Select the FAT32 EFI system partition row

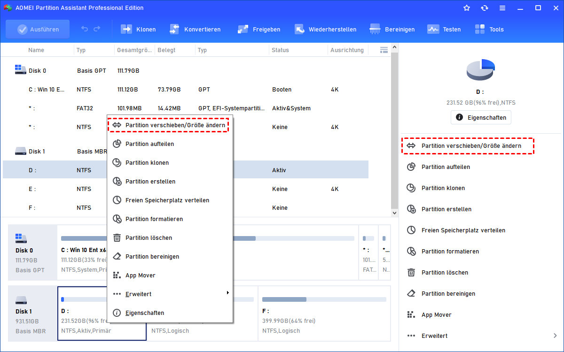(x=186, y=108)
